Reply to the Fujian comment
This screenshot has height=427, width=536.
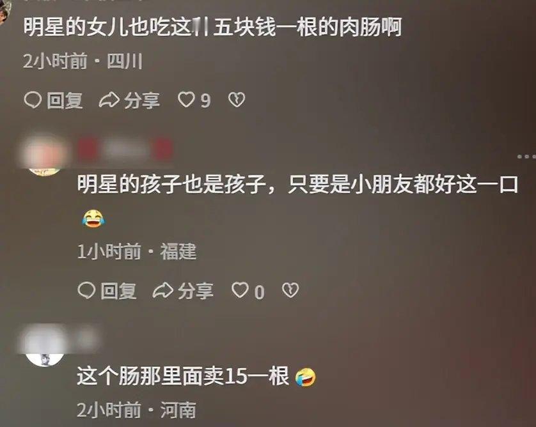click(x=107, y=291)
